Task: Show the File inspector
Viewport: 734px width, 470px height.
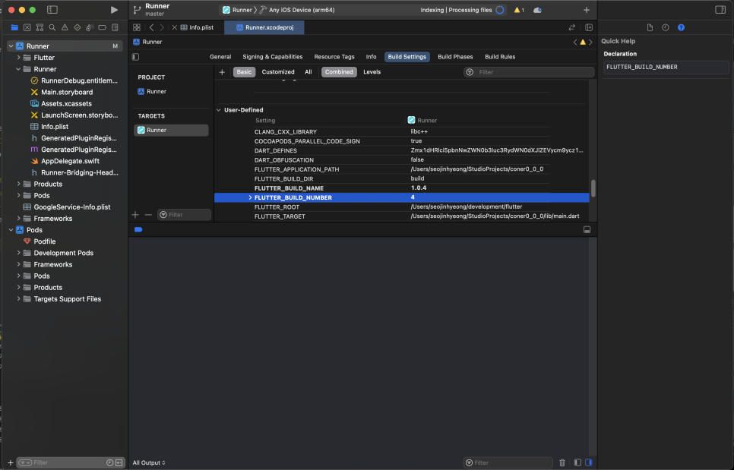Action: tap(650, 27)
